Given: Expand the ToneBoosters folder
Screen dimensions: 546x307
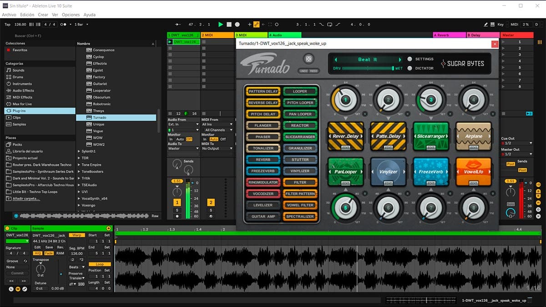Looking at the screenshot, I should 79,171.
